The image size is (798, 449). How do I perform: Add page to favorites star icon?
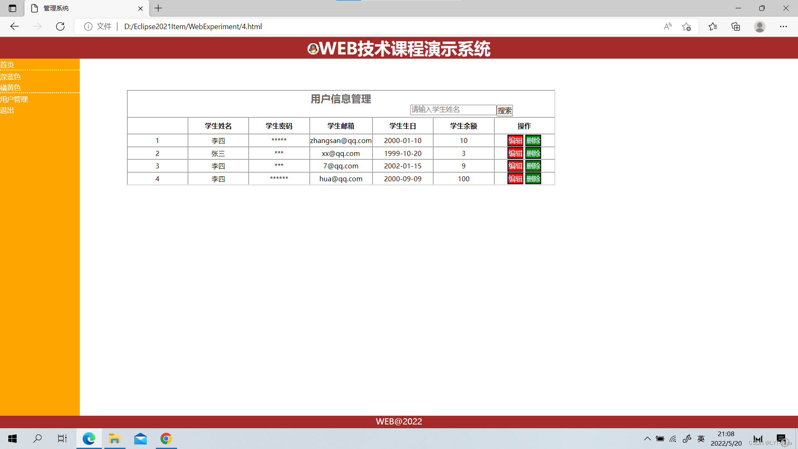coord(686,27)
